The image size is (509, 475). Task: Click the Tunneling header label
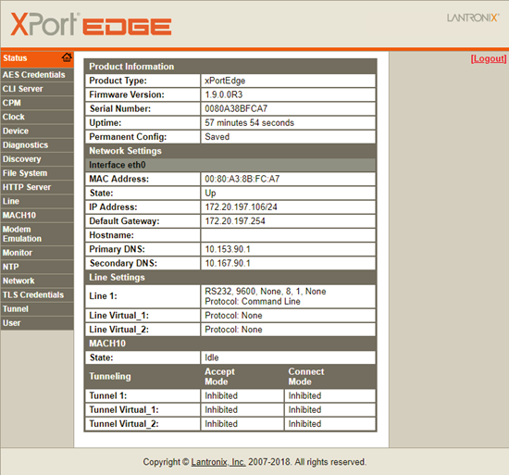click(110, 376)
